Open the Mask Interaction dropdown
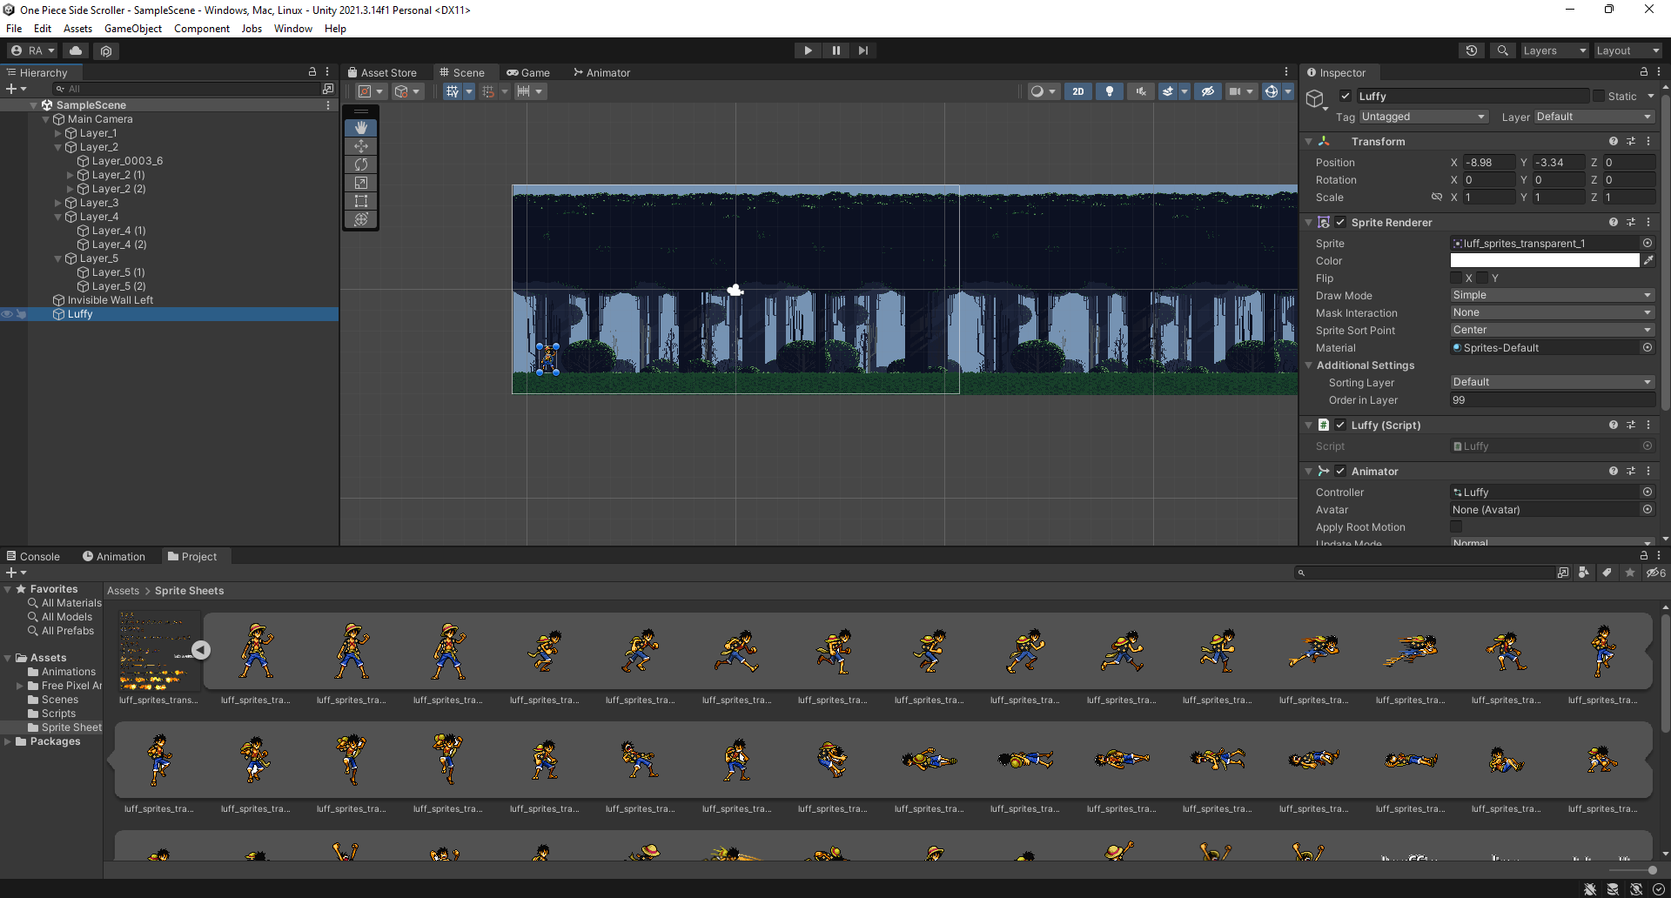 (1553, 312)
